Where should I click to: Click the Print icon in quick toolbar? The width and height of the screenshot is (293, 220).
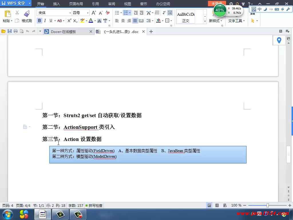(x=16, y=32)
